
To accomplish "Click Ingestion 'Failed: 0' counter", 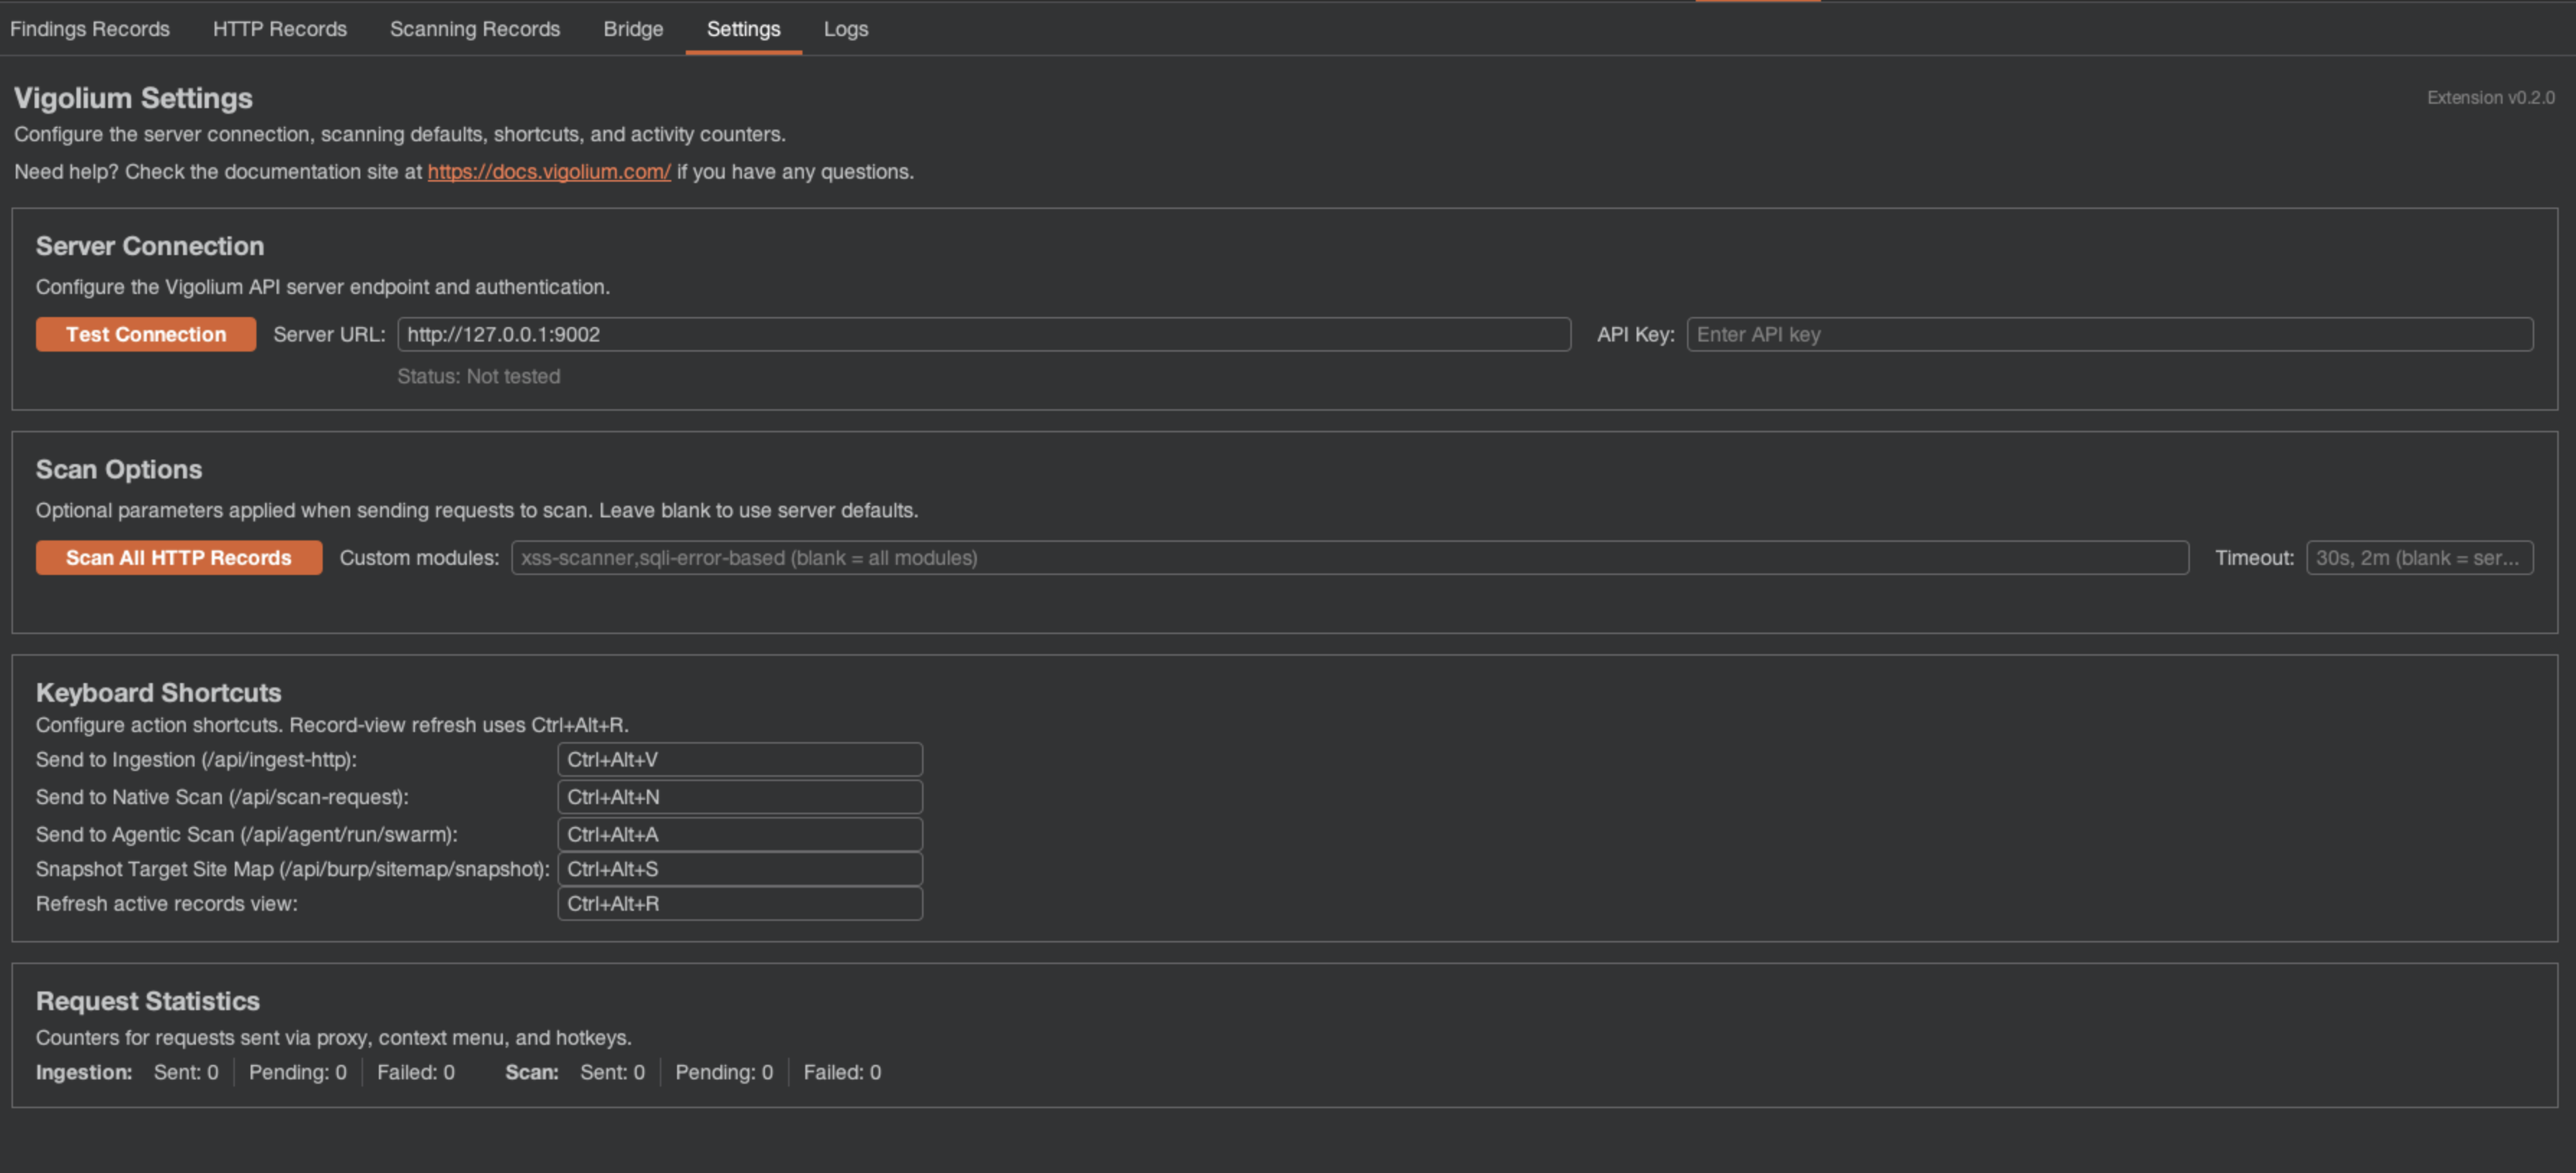I will pos(416,1072).
